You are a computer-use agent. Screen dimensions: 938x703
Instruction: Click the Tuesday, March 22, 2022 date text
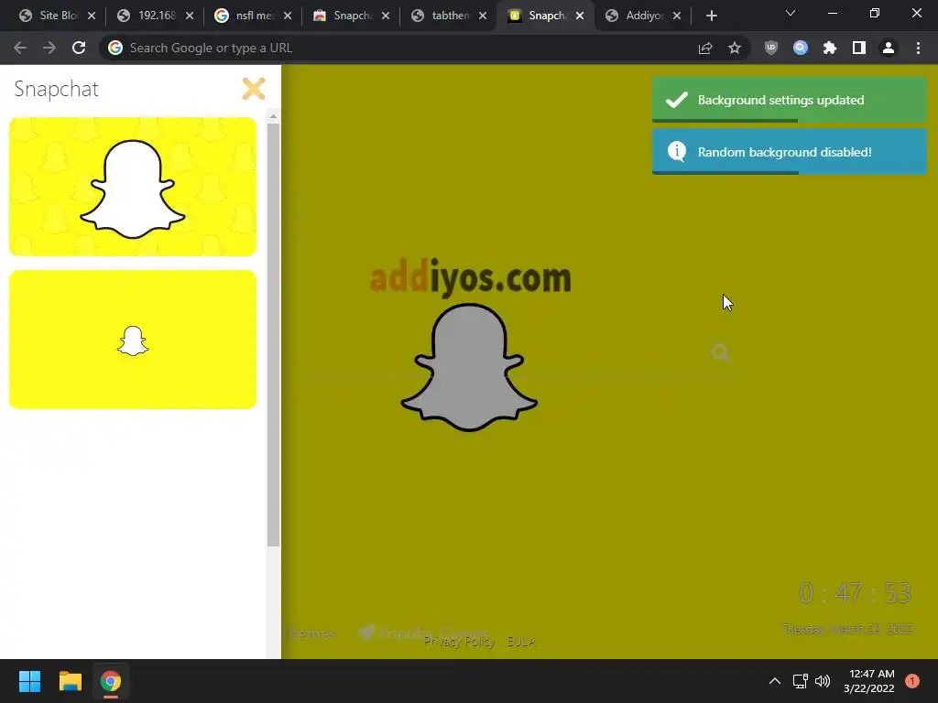point(847,629)
